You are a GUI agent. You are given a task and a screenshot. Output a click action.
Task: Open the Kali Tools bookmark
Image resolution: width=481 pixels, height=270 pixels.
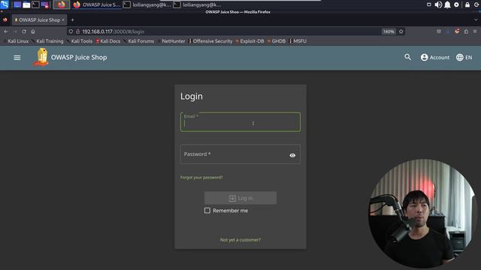click(x=80, y=41)
